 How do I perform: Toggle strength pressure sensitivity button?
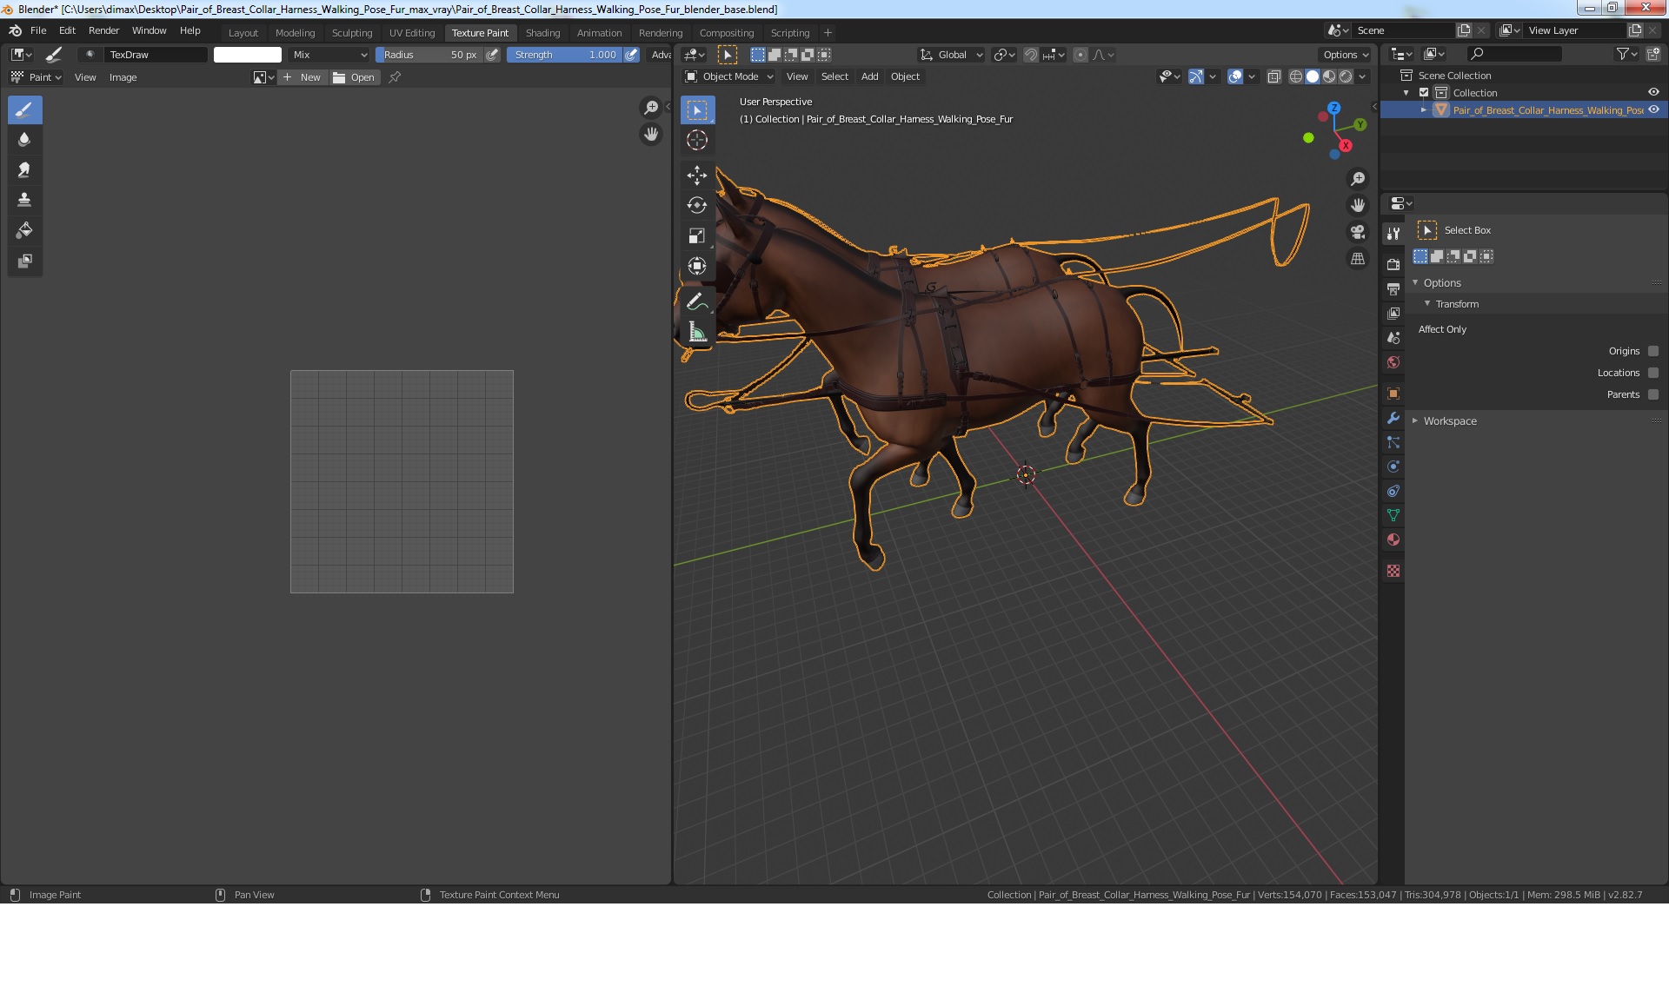(632, 55)
